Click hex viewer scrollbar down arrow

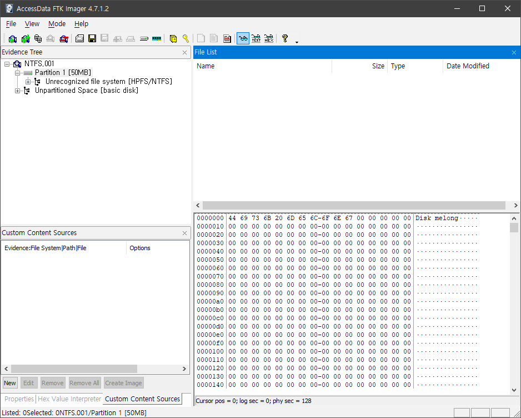(514, 390)
